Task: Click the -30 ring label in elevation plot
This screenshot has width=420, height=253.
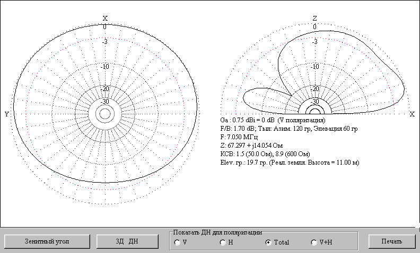Action: coord(315,102)
